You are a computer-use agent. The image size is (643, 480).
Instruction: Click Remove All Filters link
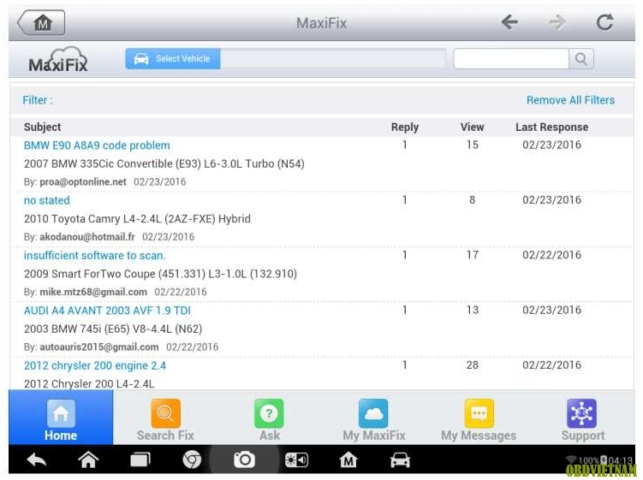pos(570,100)
